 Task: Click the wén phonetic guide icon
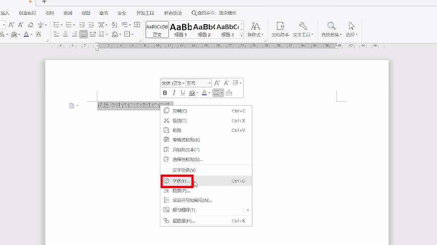[x=41, y=25]
